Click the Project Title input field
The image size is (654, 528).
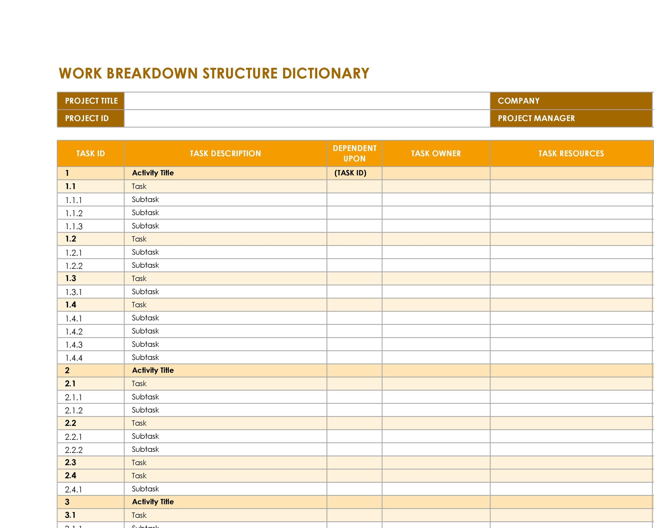pyautogui.click(x=307, y=101)
